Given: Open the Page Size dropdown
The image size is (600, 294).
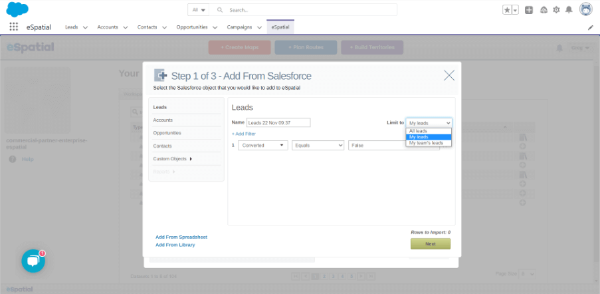Looking at the screenshot, I should coord(528,274).
